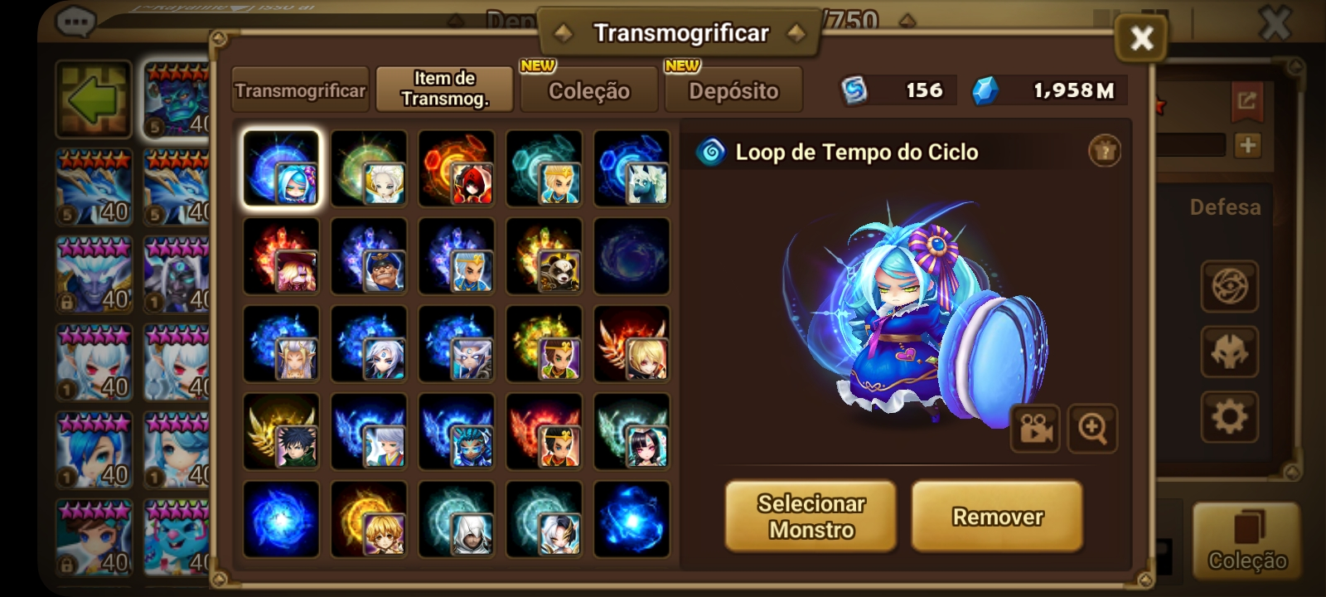Screen dimensions: 1326x597
Task: Select the red hooded monster transmog item
Action: click(456, 168)
